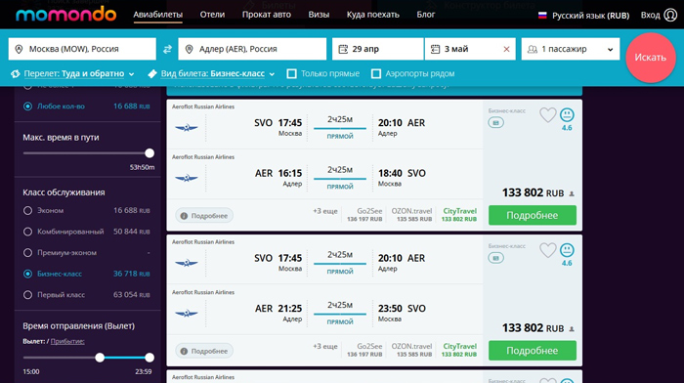684x383 pixels.
Task: Click Макс. время в пути slider handle
Action: pyautogui.click(x=150, y=153)
